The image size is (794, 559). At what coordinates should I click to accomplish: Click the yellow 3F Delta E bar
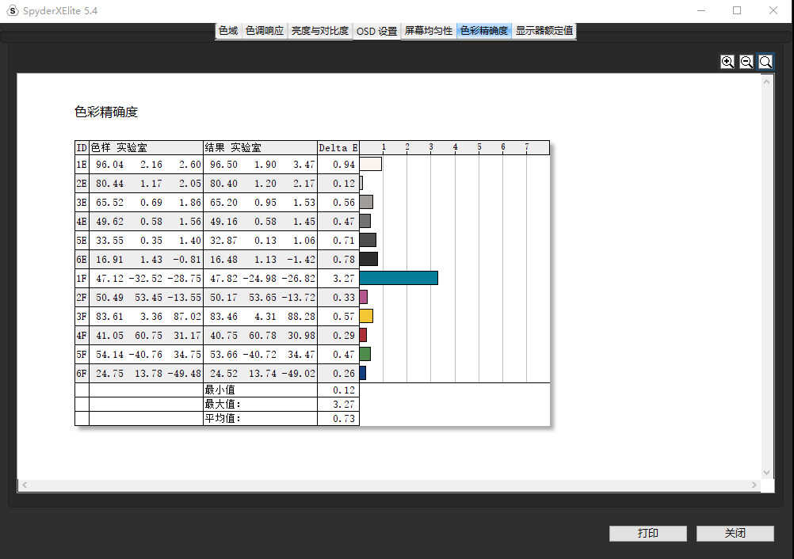[x=366, y=316]
